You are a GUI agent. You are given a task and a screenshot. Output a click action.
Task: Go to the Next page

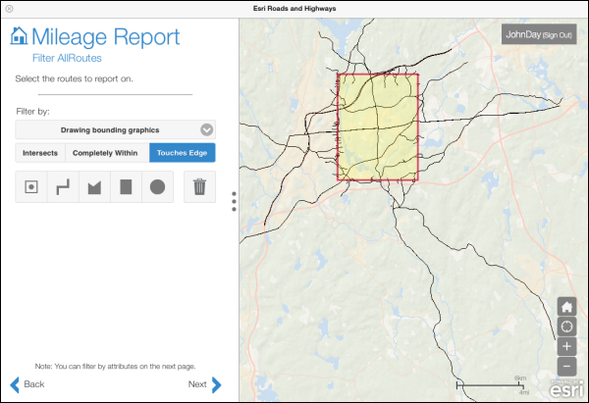(x=204, y=384)
